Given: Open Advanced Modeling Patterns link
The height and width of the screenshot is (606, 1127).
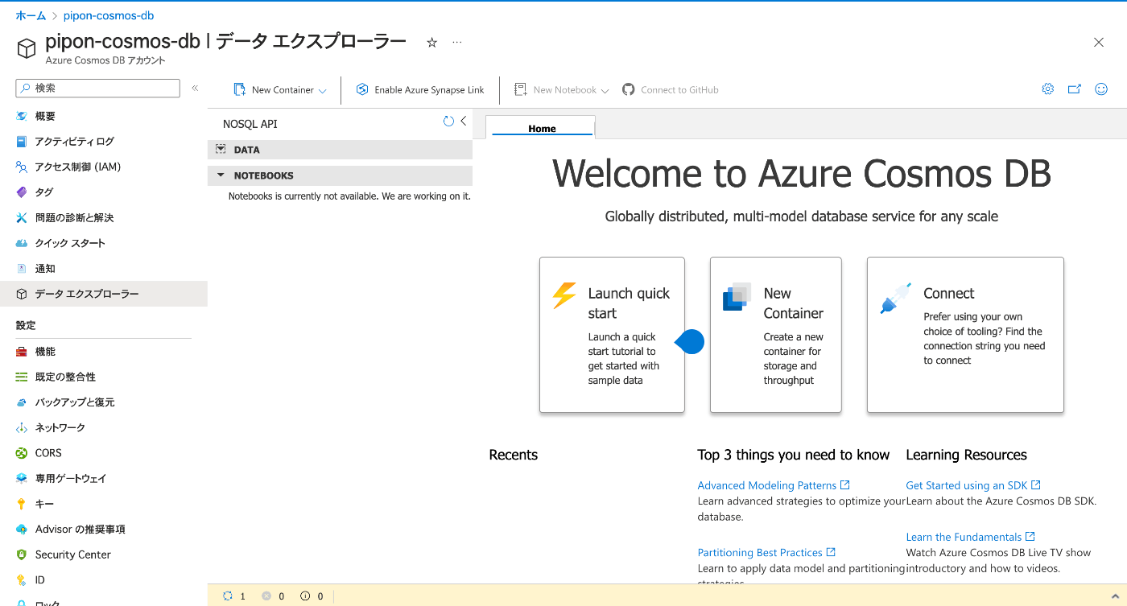Looking at the screenshot, I should coord(774,485).
